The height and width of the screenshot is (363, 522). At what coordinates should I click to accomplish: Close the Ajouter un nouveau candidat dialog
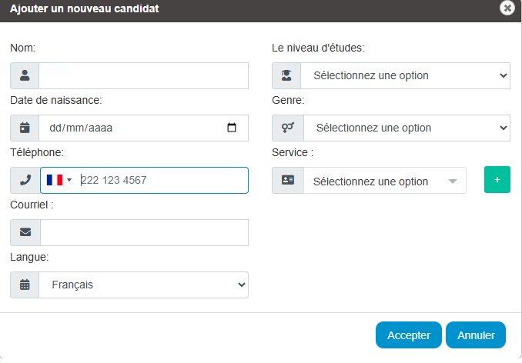coord(507,8)
